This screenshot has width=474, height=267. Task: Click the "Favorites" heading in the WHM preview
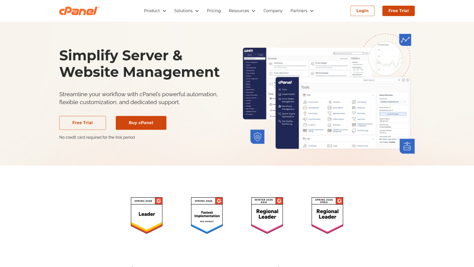(272, 58)
